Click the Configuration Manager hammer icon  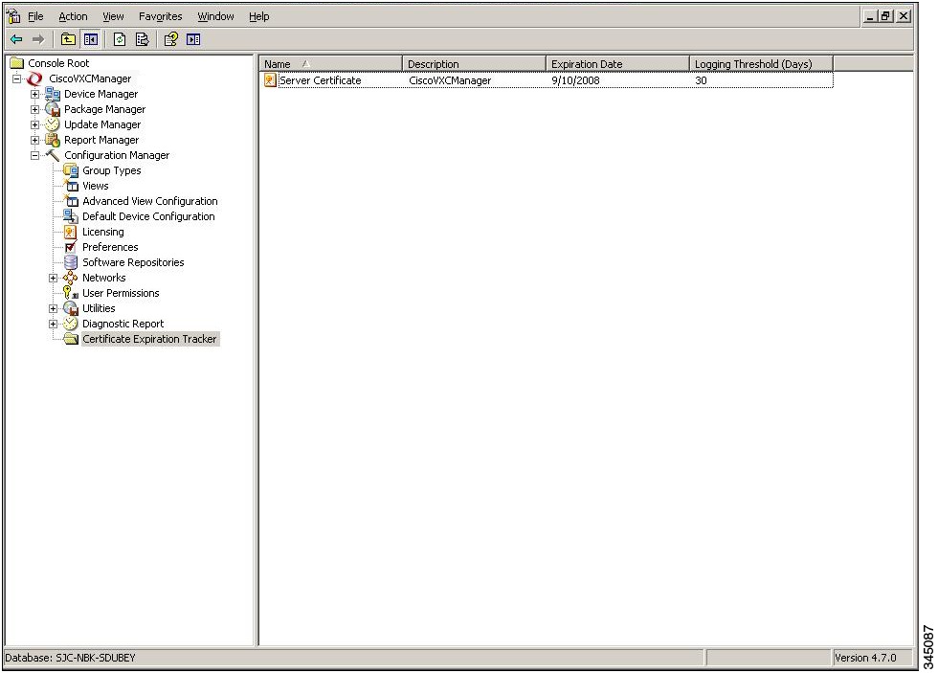tap(53, 155)
